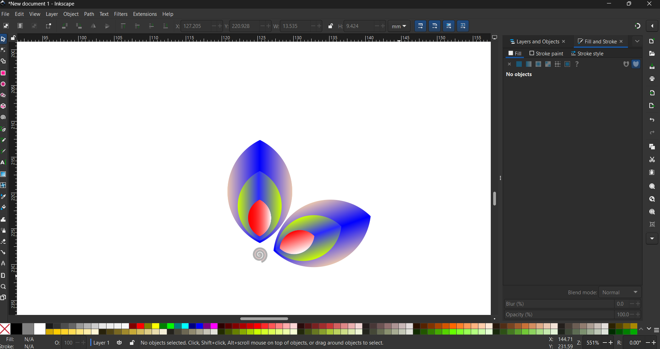Click Select all objects icon
The width and height of the screenshot is (660, 349).
pyautogui.click(x=6, y=26)
